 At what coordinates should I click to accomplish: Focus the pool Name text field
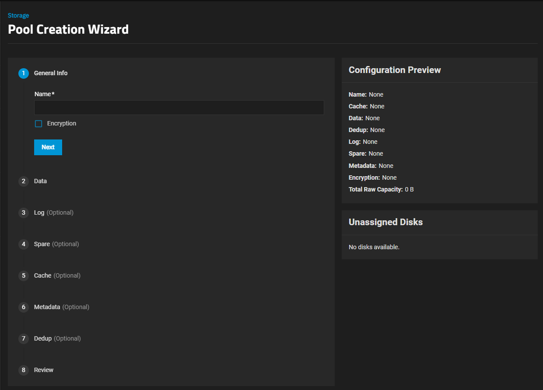(x=179, y=108)
